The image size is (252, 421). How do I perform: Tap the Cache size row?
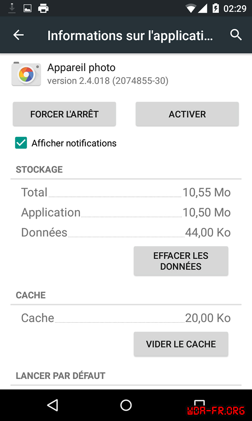coord(126,318)
